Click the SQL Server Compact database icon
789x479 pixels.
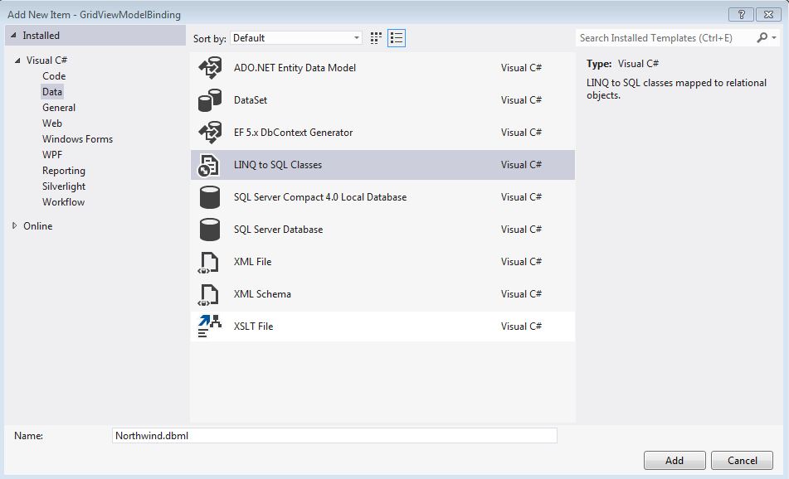(210, 197)
